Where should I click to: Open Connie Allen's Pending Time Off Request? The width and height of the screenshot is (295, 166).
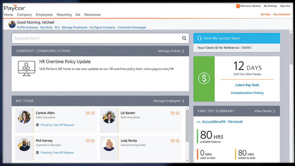click(57, 125)
